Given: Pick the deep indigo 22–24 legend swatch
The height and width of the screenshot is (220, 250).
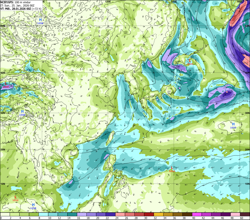Looking at the screenshot, I should [110, 214].
